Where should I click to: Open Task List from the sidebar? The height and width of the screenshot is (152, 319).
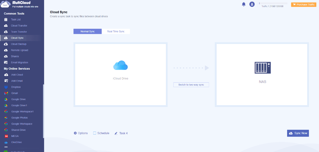(16, 20)
